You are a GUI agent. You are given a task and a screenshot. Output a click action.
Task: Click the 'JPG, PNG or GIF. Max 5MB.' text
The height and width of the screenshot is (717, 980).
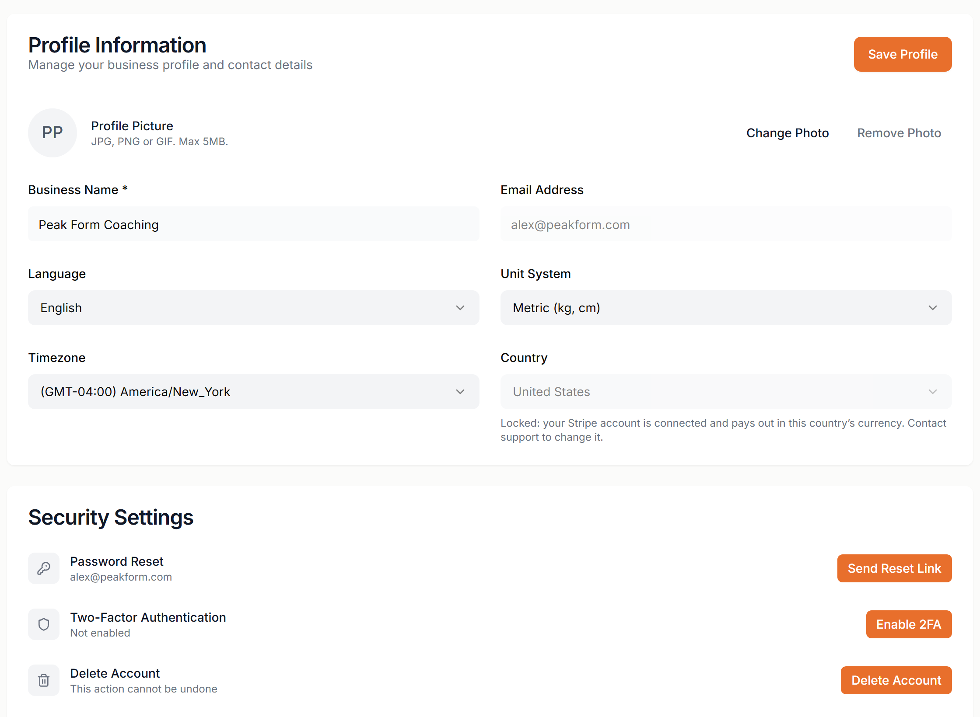click(x=160, y=142)
